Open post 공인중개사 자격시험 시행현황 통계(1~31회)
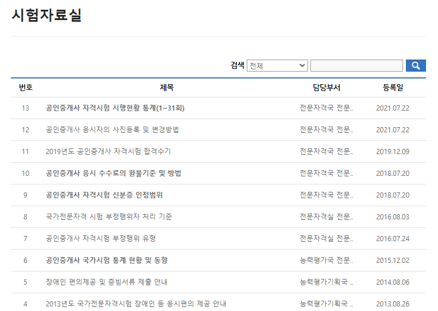Image resolution: width=438 pixels, height=311 pixels. [115, 108]
